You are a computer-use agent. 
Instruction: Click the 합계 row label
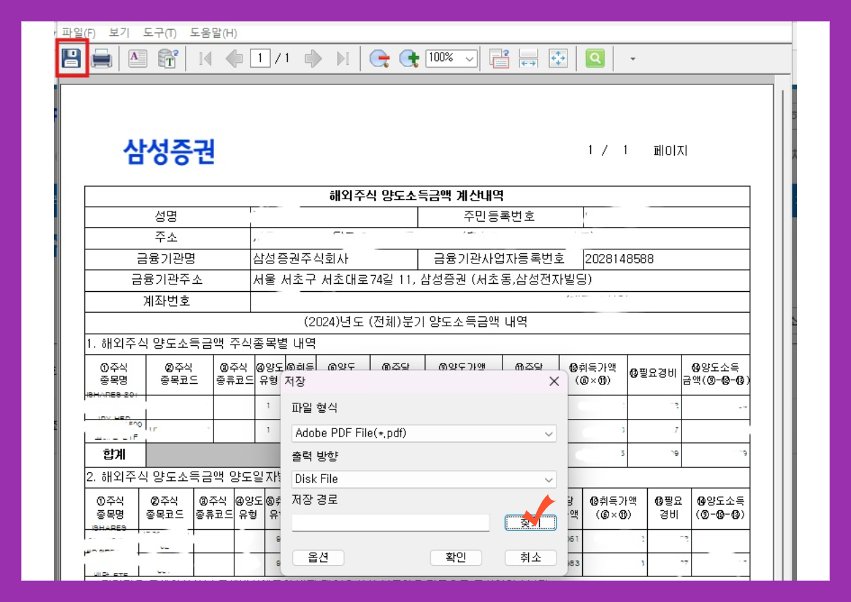[114, 455]
